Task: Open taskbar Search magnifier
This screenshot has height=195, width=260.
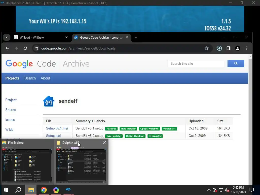Action: point(18,190)
